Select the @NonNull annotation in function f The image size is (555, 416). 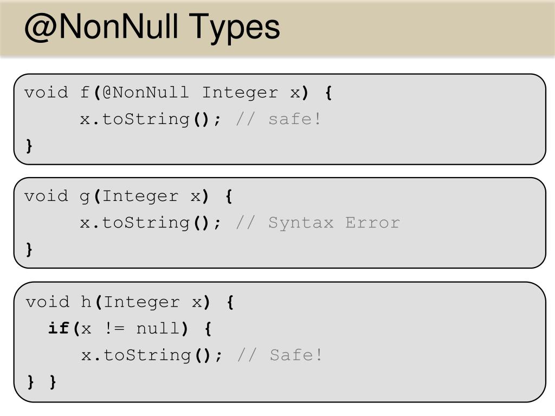(x=145, y=93)
